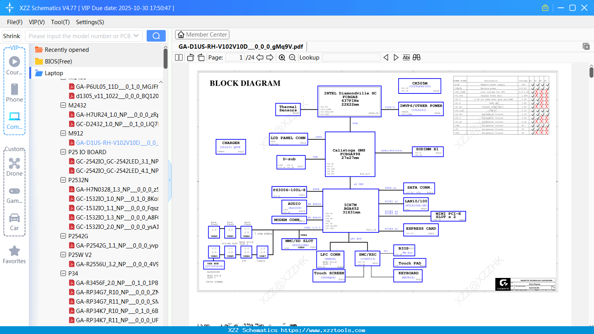The width and height of the screenshot is (594, 334).
Task: Open d1305_v11_1022 schematic file
Action: tap(114, 96)
